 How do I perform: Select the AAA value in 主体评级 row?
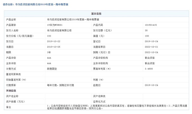click(49, 63)
